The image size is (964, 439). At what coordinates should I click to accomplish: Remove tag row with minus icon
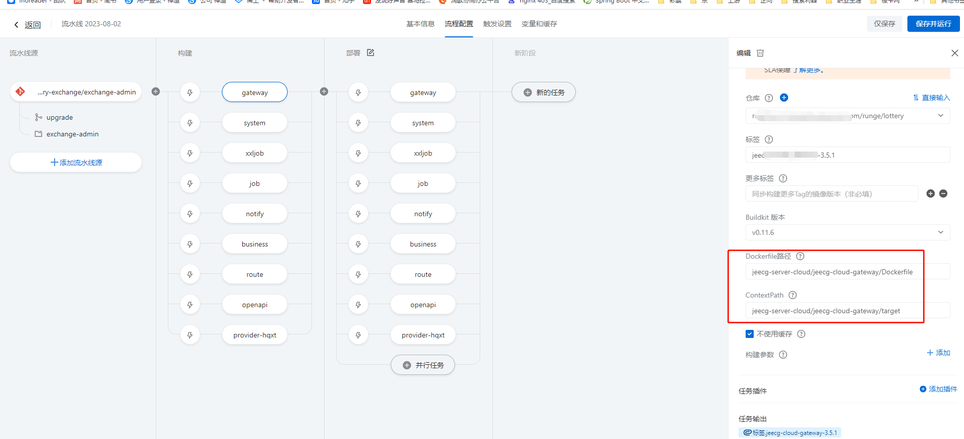pyautogui.click(x=943, y=193)
